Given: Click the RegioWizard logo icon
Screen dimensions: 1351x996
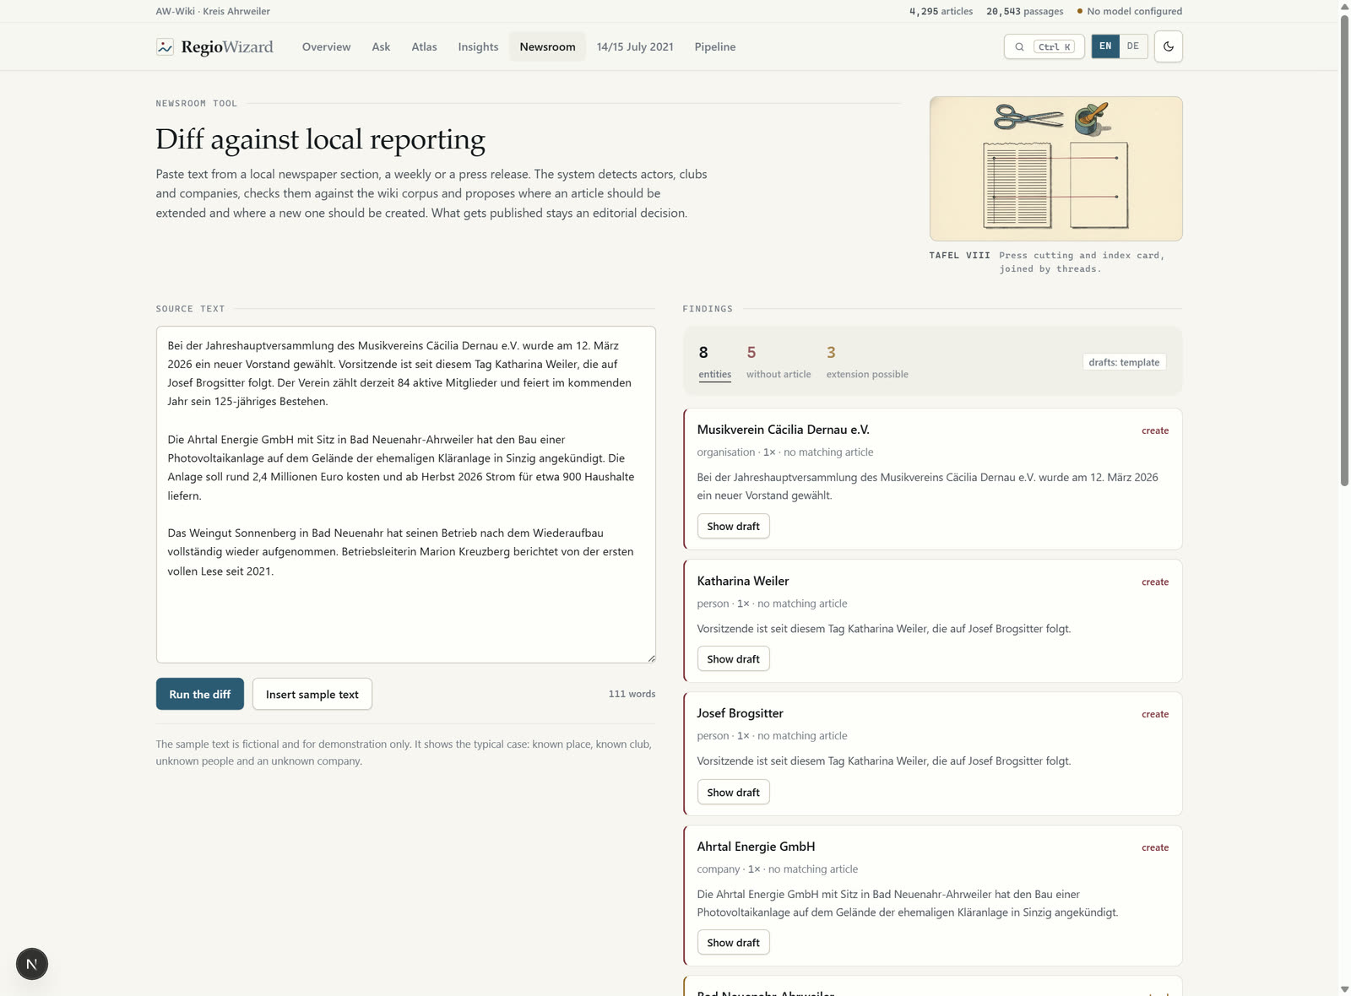Looking at the screenshot, I should click(x=165, y=46).
